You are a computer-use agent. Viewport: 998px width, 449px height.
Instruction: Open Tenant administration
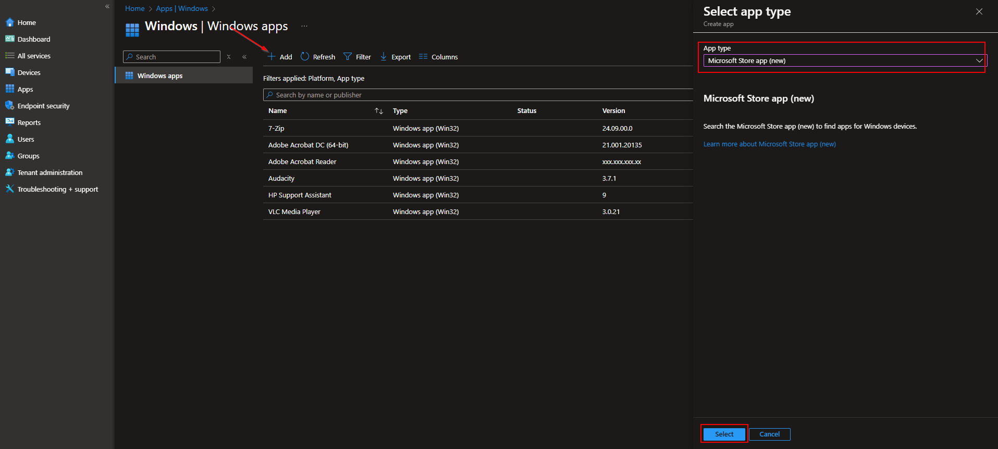(50, 172)
